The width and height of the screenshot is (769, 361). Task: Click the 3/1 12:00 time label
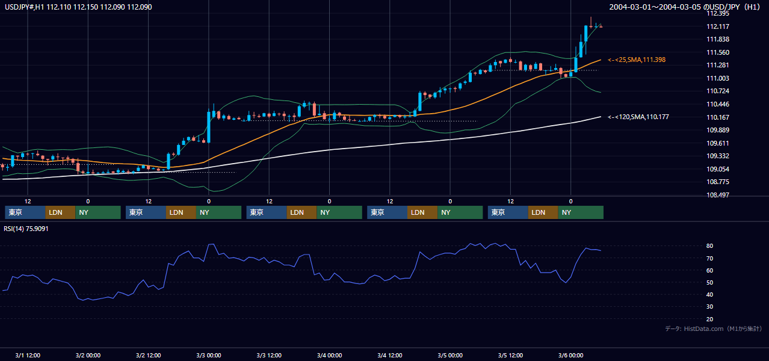pos(28,355)
